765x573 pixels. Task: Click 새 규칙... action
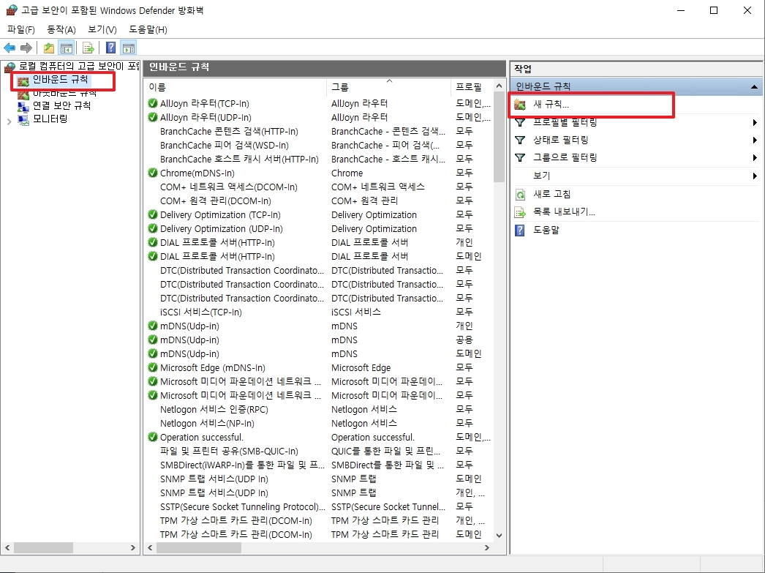click(551, 105)
